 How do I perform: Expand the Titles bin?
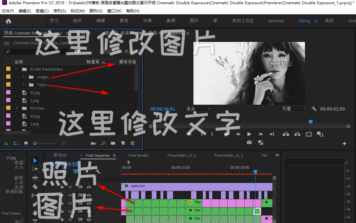point(23,85)
